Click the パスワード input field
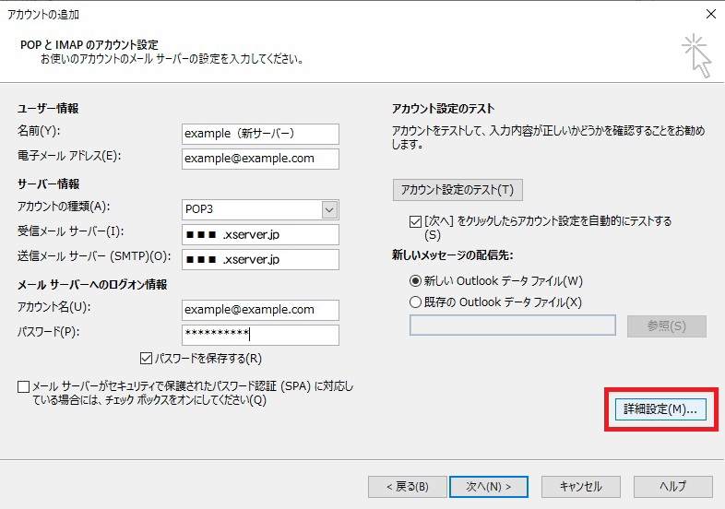The width and height of the screenshot is (725, 509). (260, 335)
